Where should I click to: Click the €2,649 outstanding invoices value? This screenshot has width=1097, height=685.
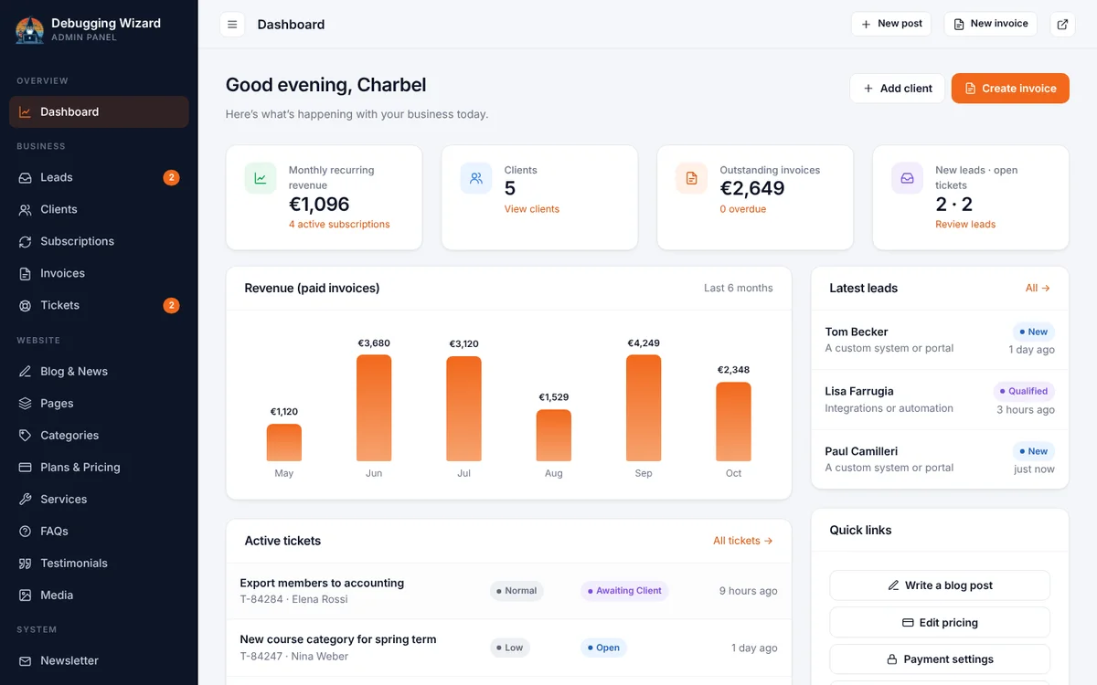pos(752,188)
